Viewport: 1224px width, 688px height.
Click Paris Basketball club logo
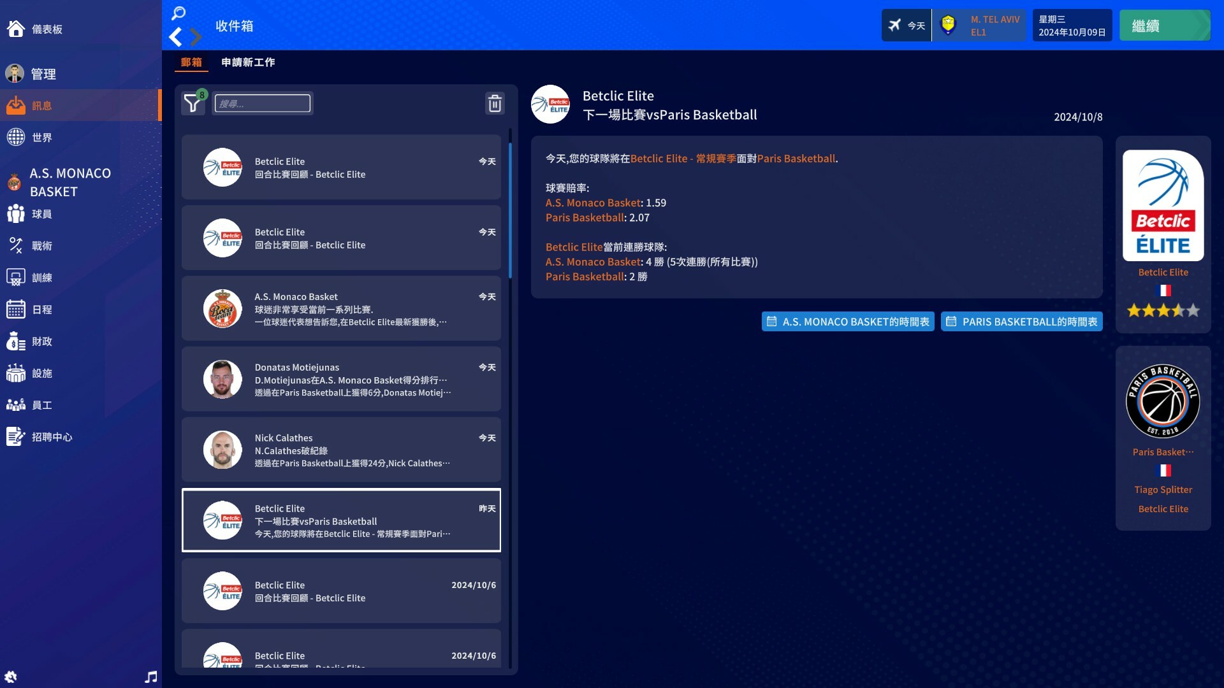[1163, 401]
